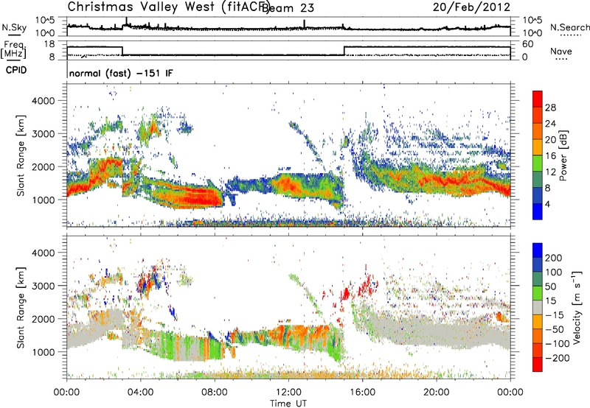Image resolution: width=590 pixels, height=408 pixels.
Task: Select the 'N.Sky' legend label
Action: 14,27
